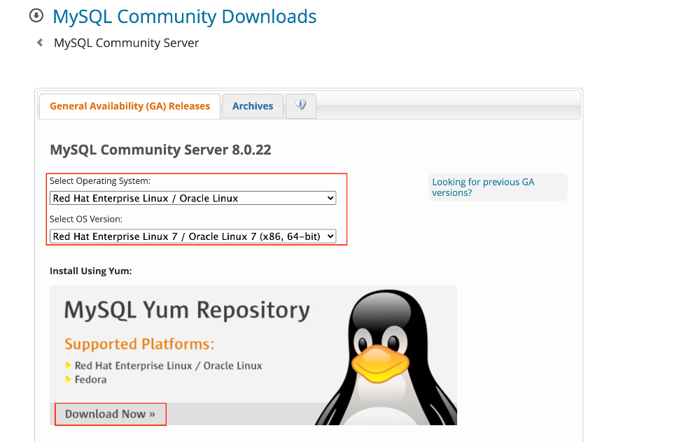Select the General Availability (GA) Releases tab
Screen dimensions: 700x442
130,106
